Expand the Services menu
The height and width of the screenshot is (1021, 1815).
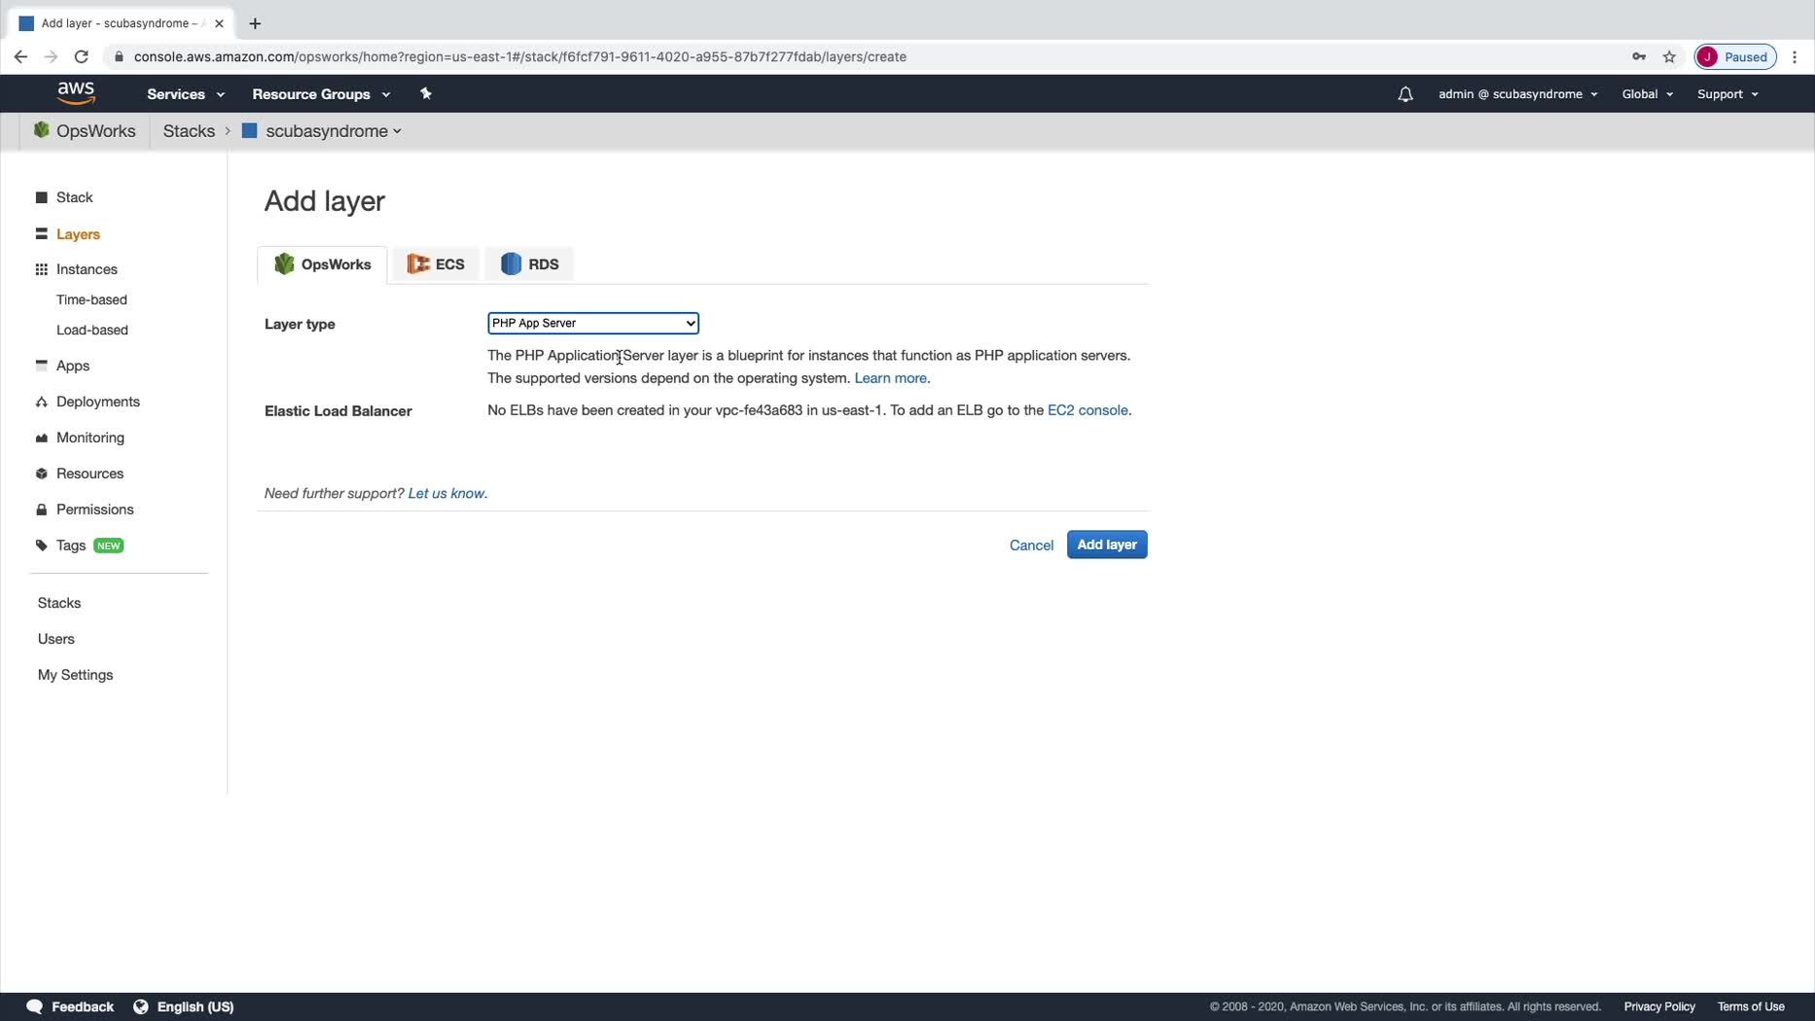coord(186,94)
